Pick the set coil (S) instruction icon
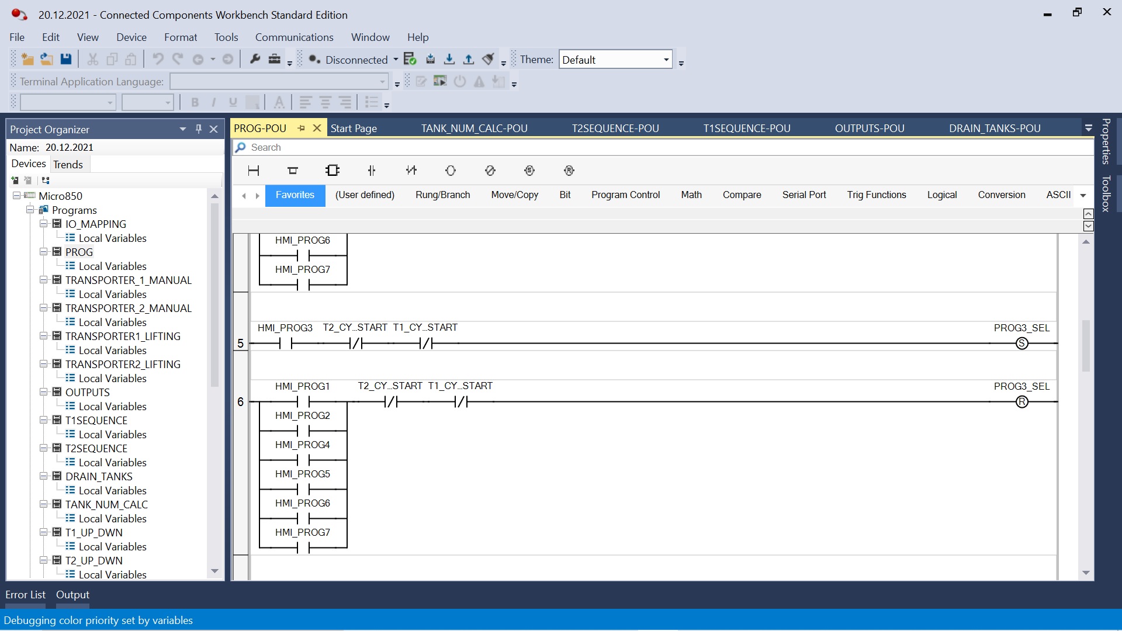 [529, 171]
